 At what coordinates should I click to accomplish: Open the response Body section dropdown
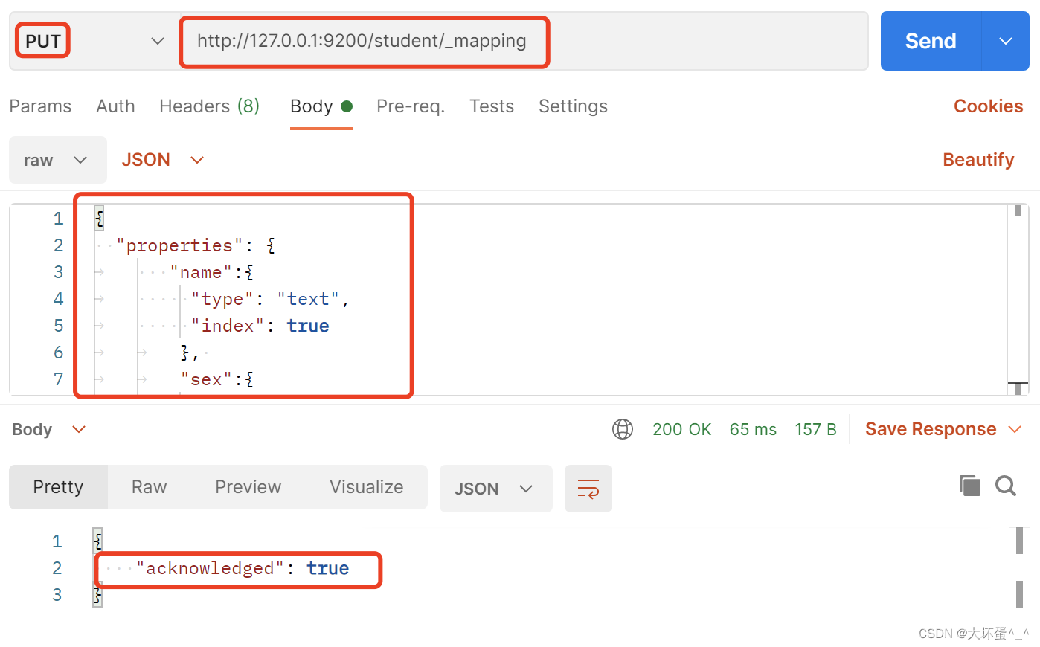pos(49,429)
